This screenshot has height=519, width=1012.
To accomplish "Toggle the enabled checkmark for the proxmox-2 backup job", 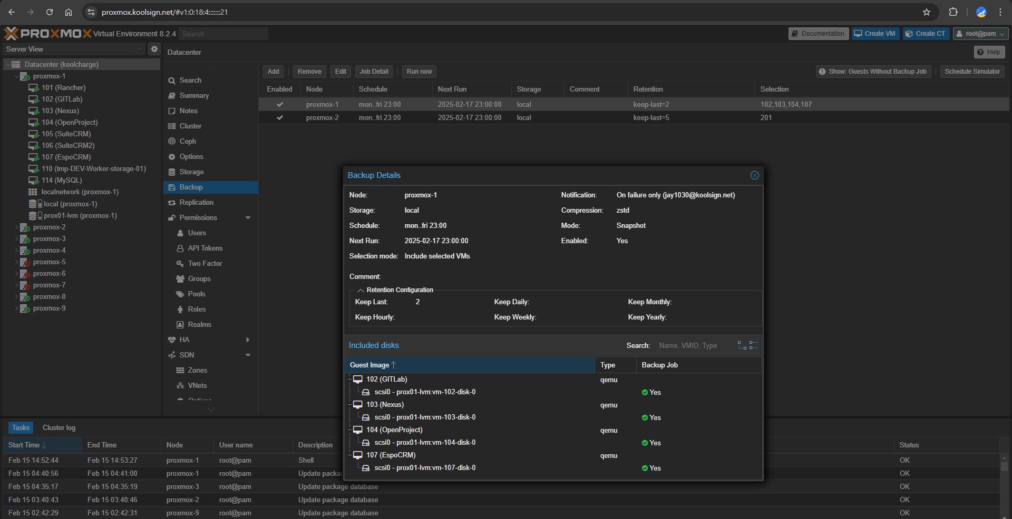I will pos(280,117).
